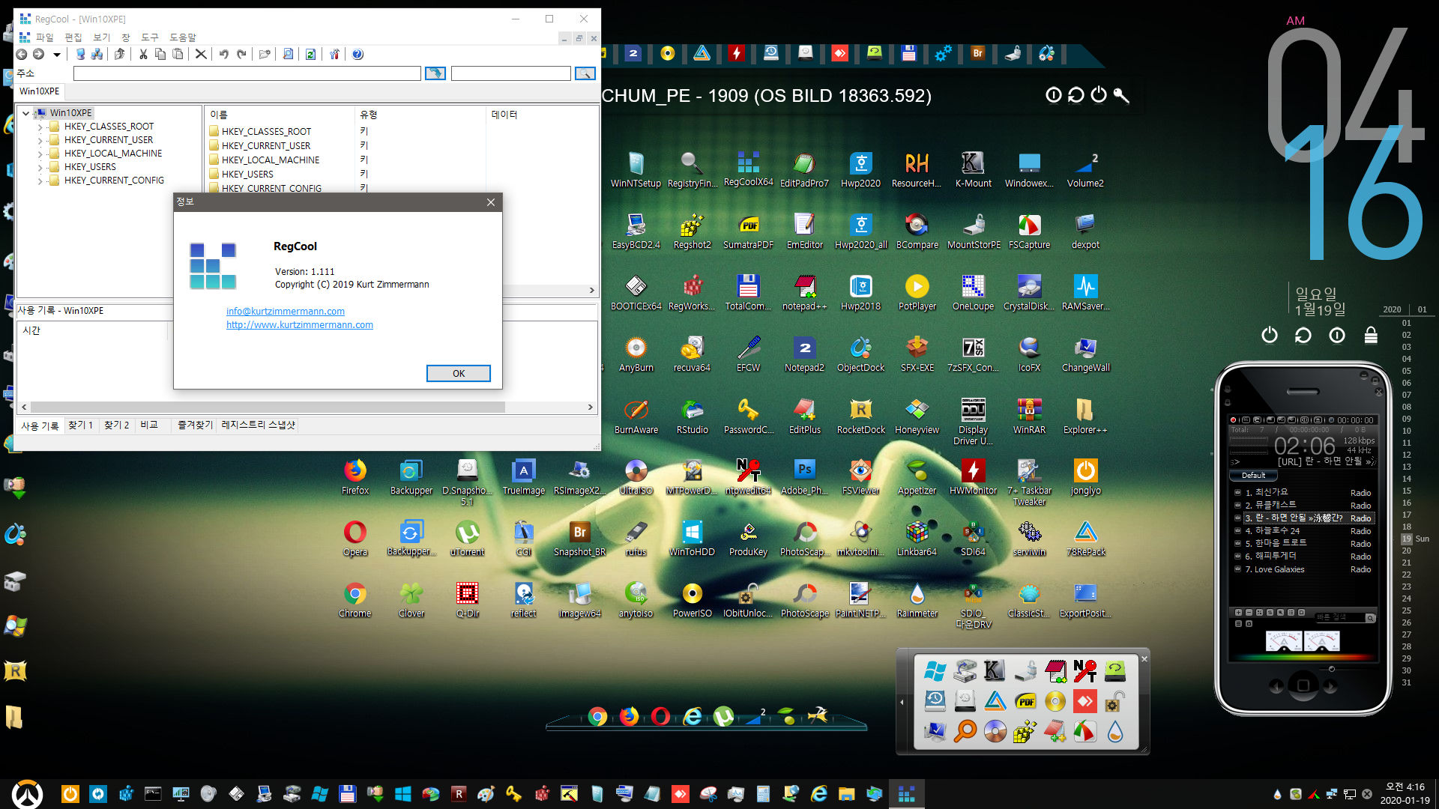Image resolution: width=1439 pixels, height=809 pixels.
Task: Click the Find magnifier document toolbar icon
Action: [288, 54]
